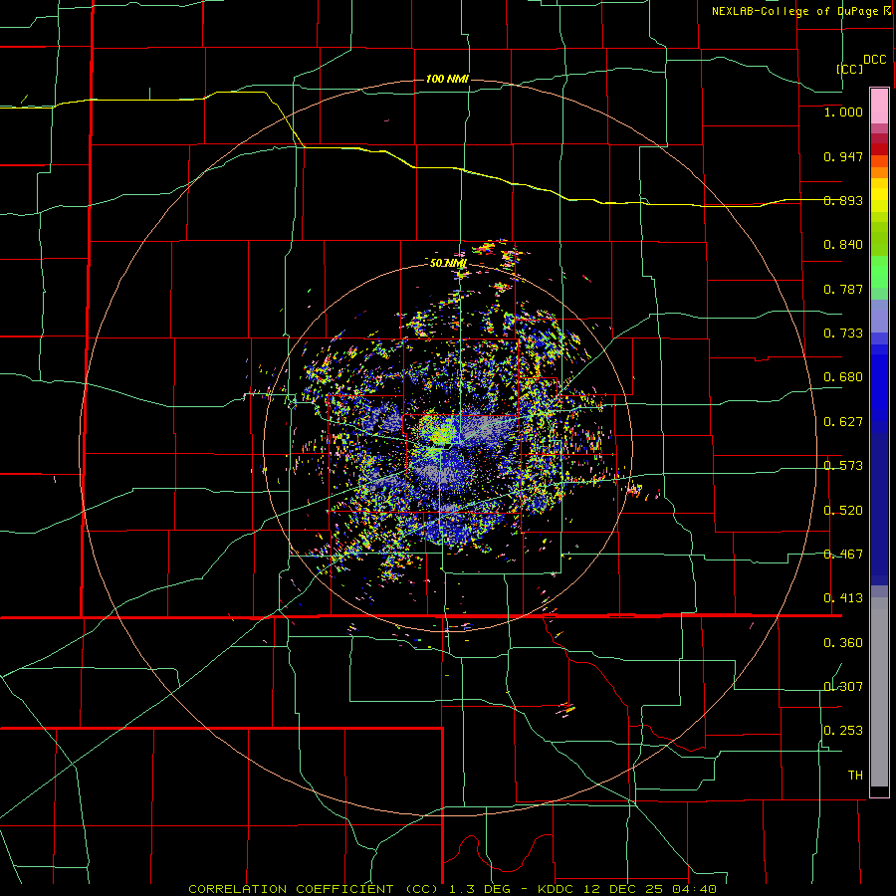Click the TH threshold label

click(855, 776)
